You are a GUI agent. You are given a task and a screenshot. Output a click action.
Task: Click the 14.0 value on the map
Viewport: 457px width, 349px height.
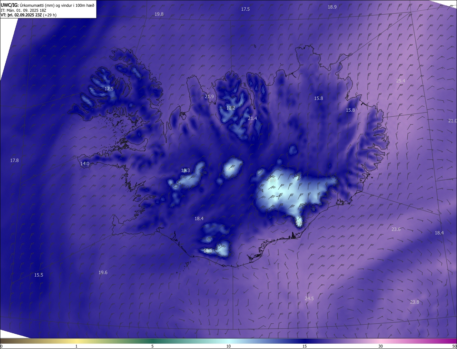tap(85, 164)
